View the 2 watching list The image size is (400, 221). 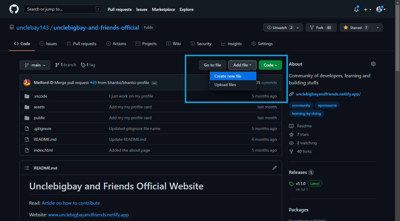(x=303, y=143)
